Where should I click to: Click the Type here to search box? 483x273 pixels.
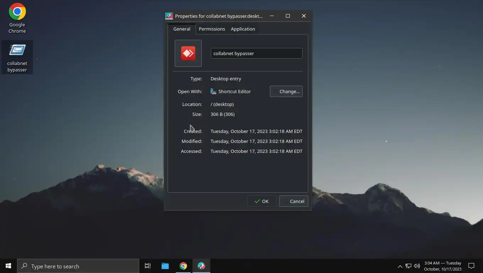[78, 266]
